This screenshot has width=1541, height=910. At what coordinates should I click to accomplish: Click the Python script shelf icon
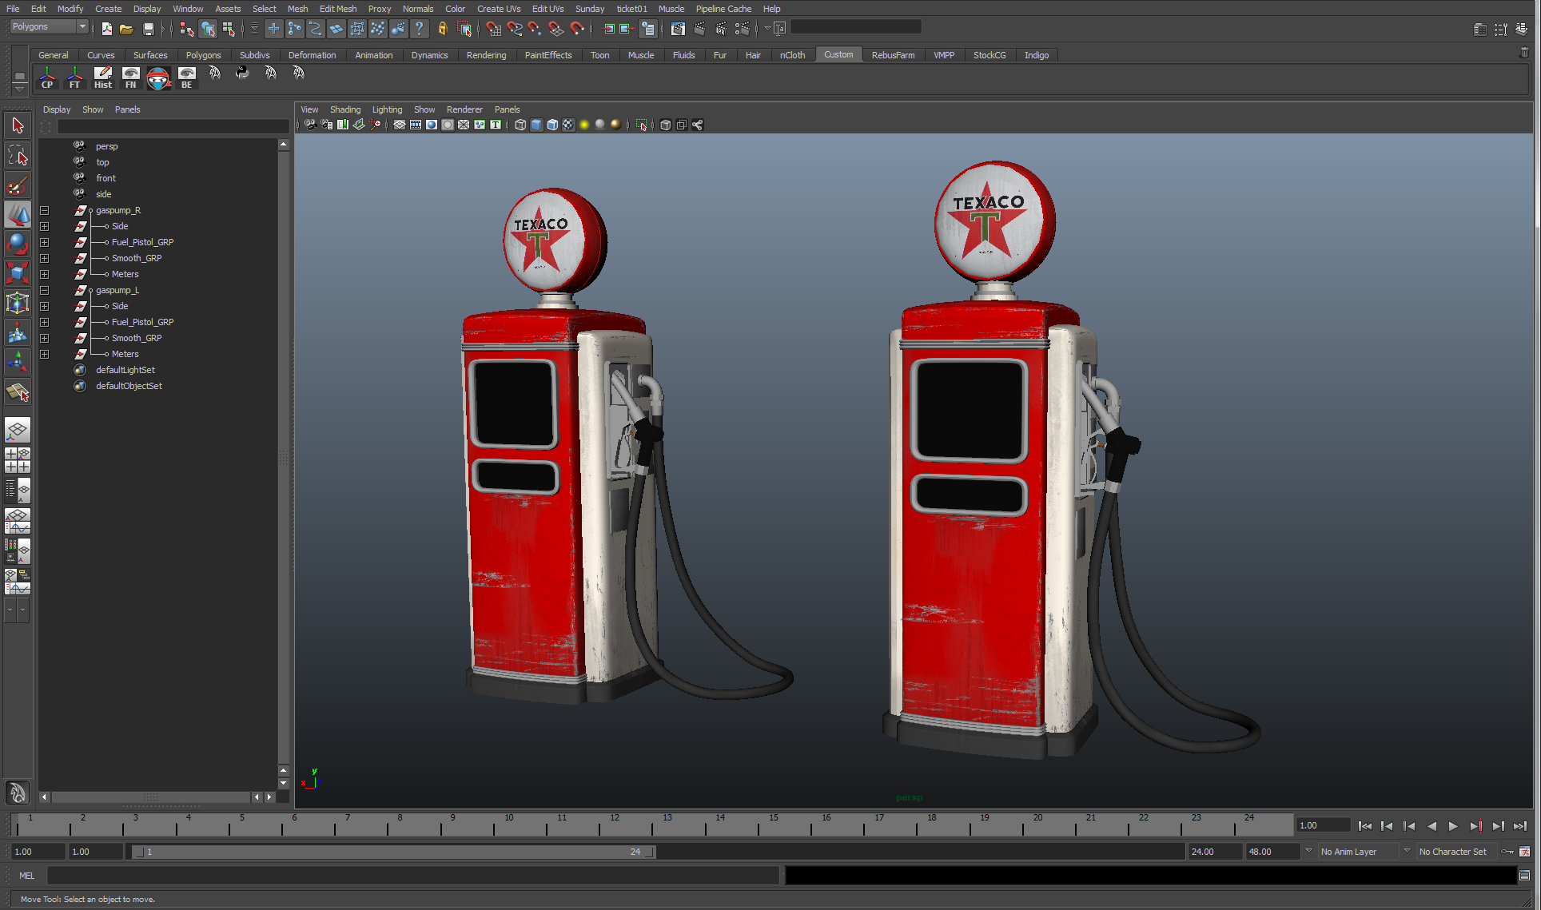(x=242, y=74)
